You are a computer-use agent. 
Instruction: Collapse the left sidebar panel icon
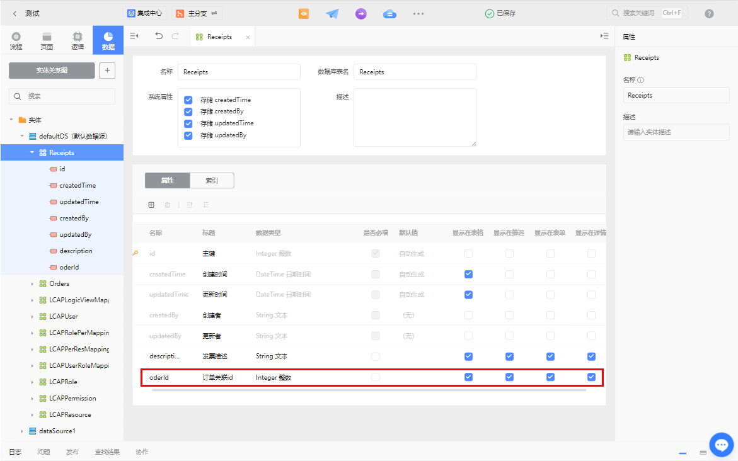[134, 36]
